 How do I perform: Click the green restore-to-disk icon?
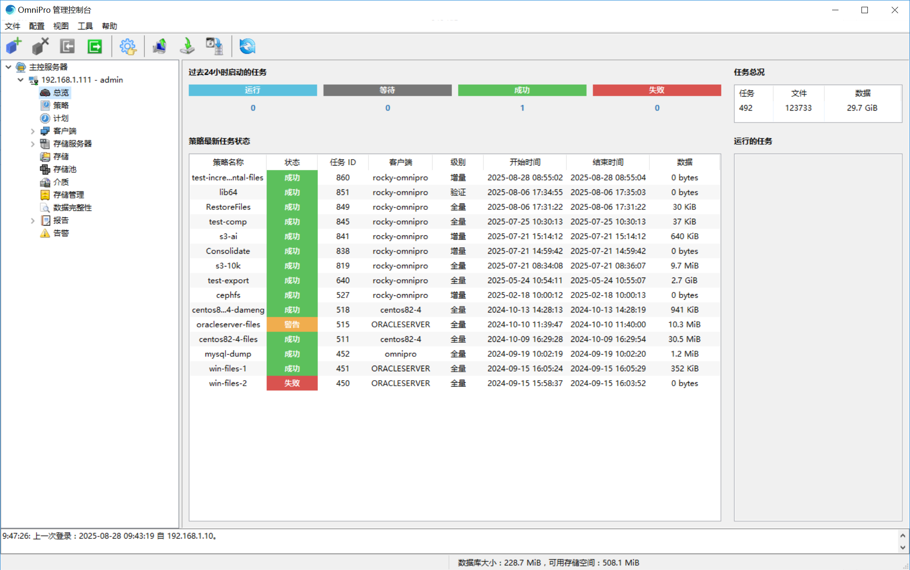click(187, 46)
